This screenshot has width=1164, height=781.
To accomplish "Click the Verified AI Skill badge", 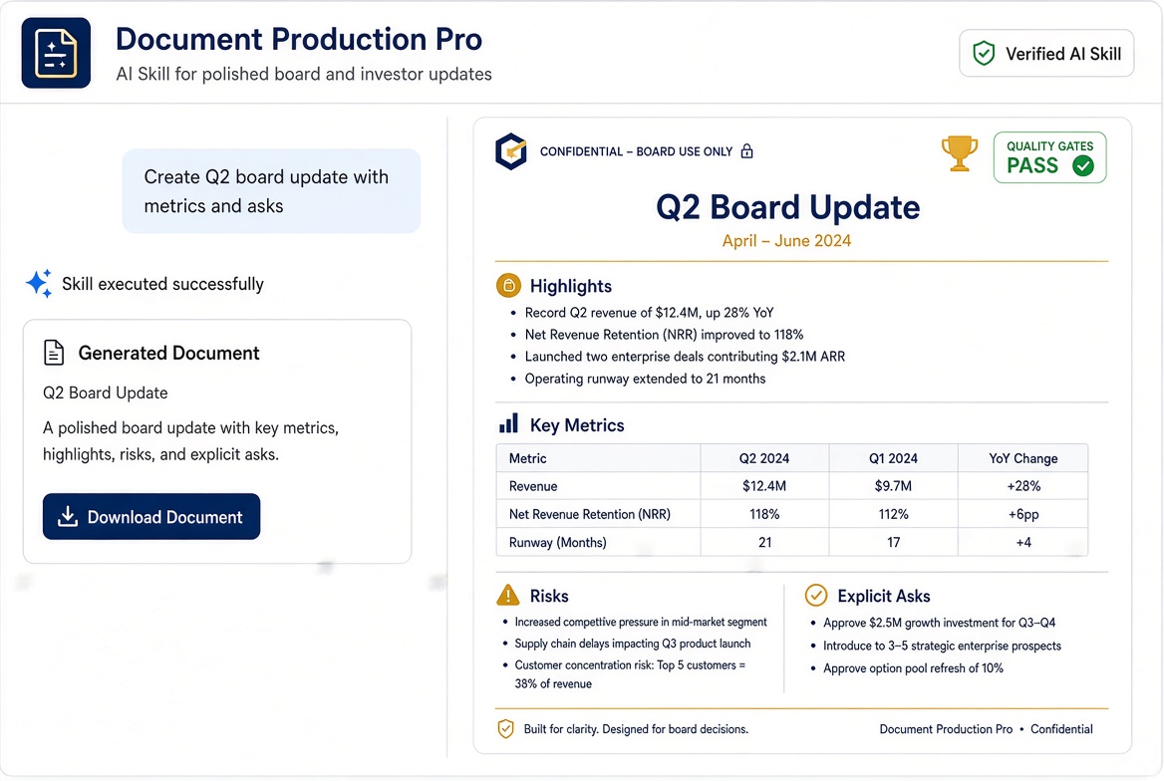I will pos(1046,54).
